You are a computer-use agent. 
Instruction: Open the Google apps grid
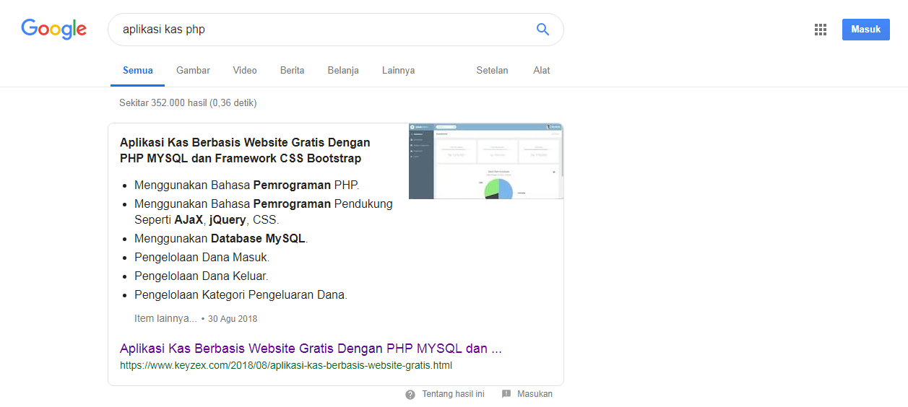pos(821,30)
